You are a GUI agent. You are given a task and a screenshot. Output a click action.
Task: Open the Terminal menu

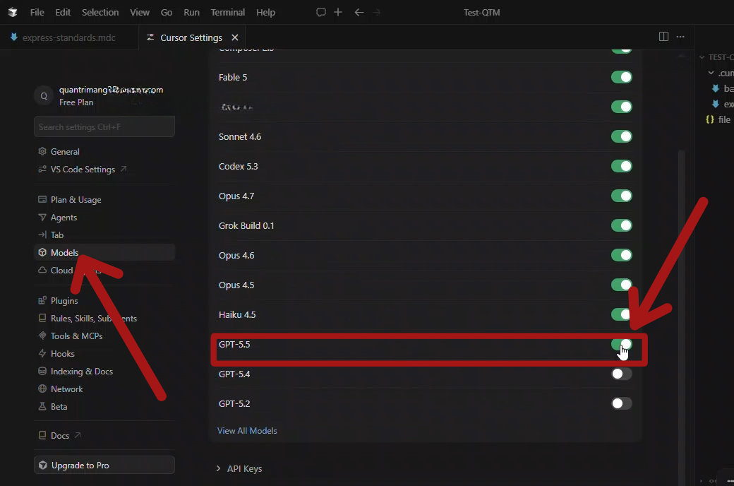click(227, 12)
